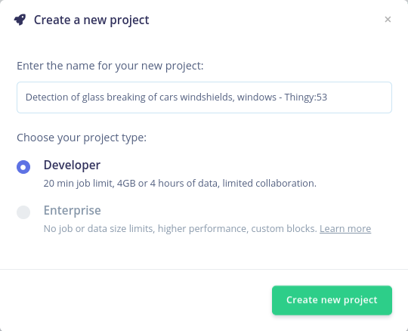This screenshot has width=408, height=331.
Task: Click the Create new project button
Action: [332, 300]
